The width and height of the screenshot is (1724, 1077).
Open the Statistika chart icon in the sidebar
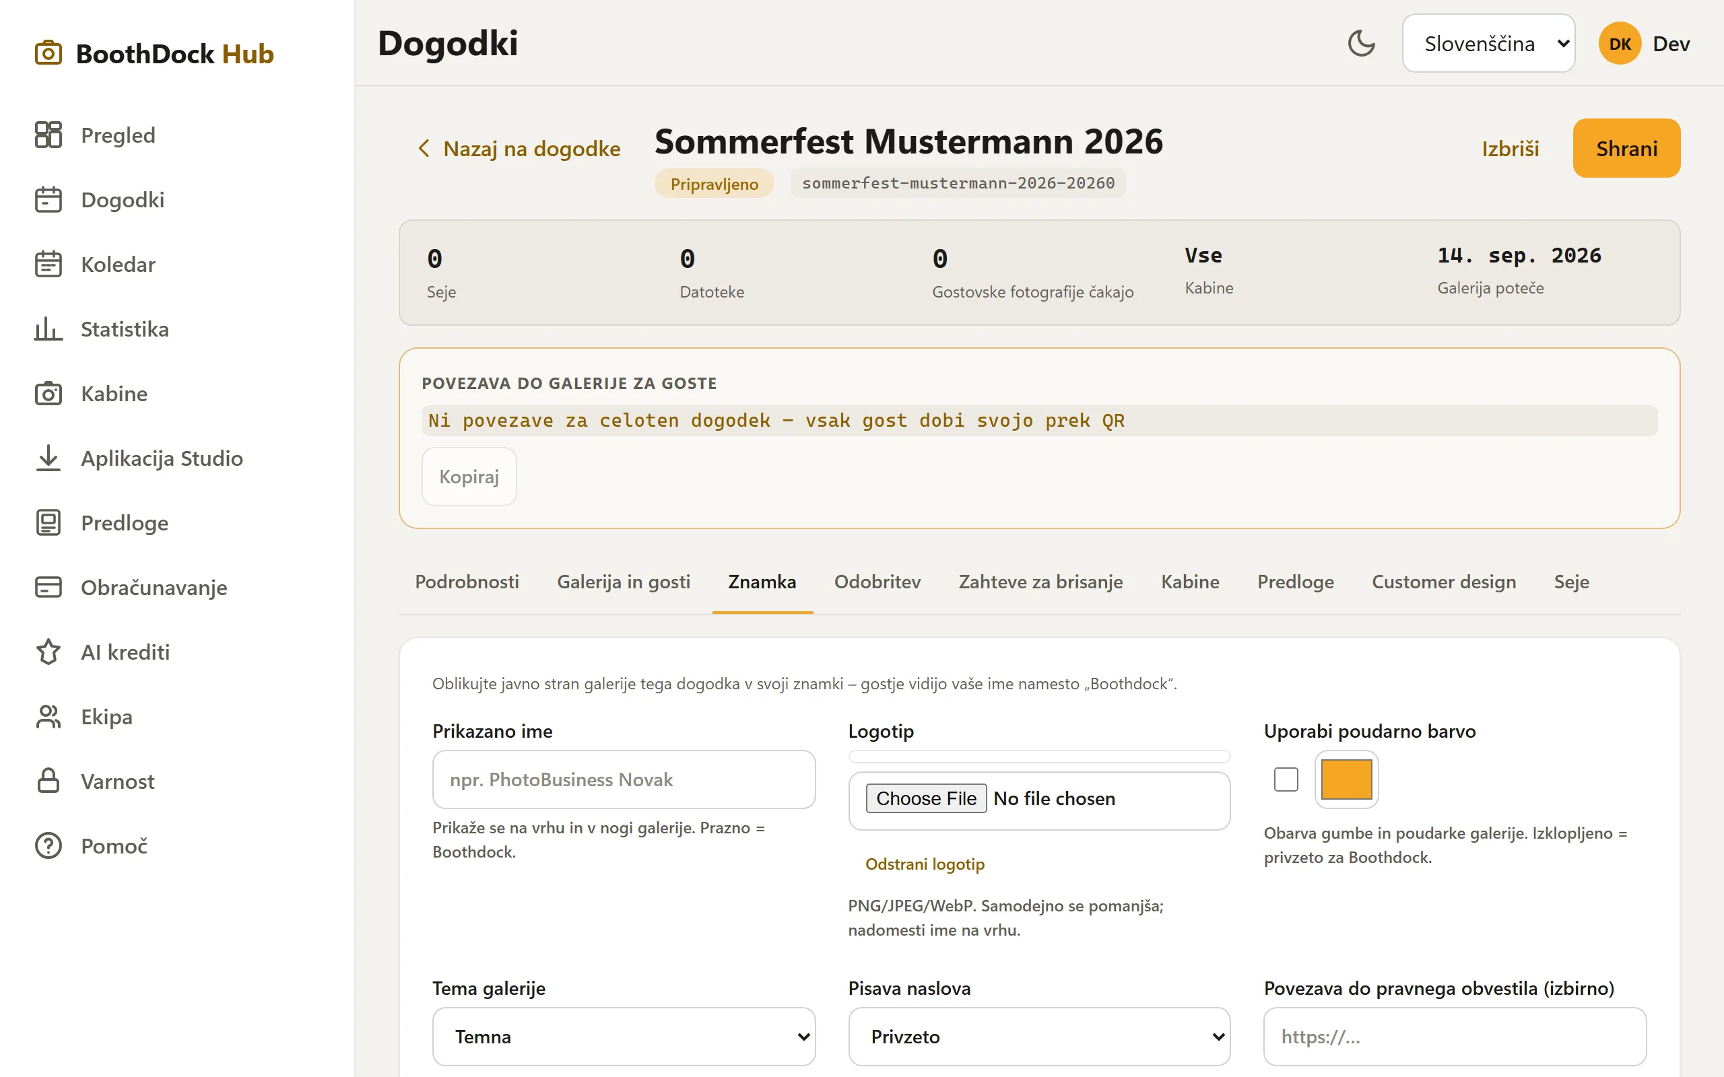coord(48,328)
